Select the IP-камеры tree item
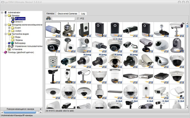 click(20, 19)
